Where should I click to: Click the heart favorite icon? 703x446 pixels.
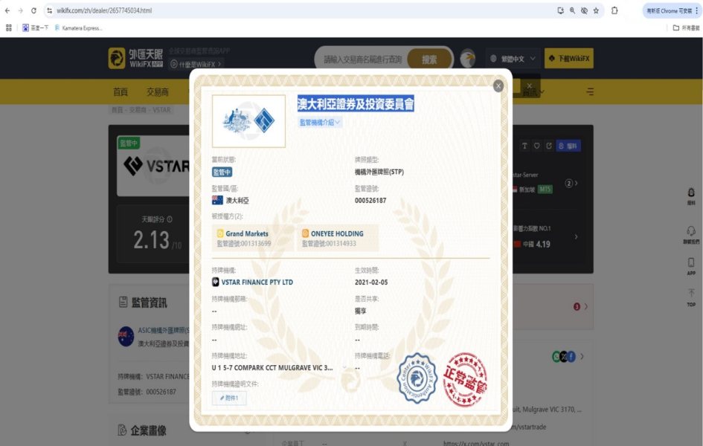click(x=536, y=146)
